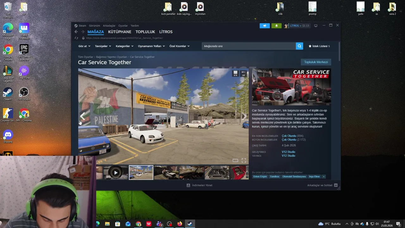The height and width of the screenshot is (228, 405).
Task: Open Google Chrome desktop shortcut
Action: (x=8, y=53)
